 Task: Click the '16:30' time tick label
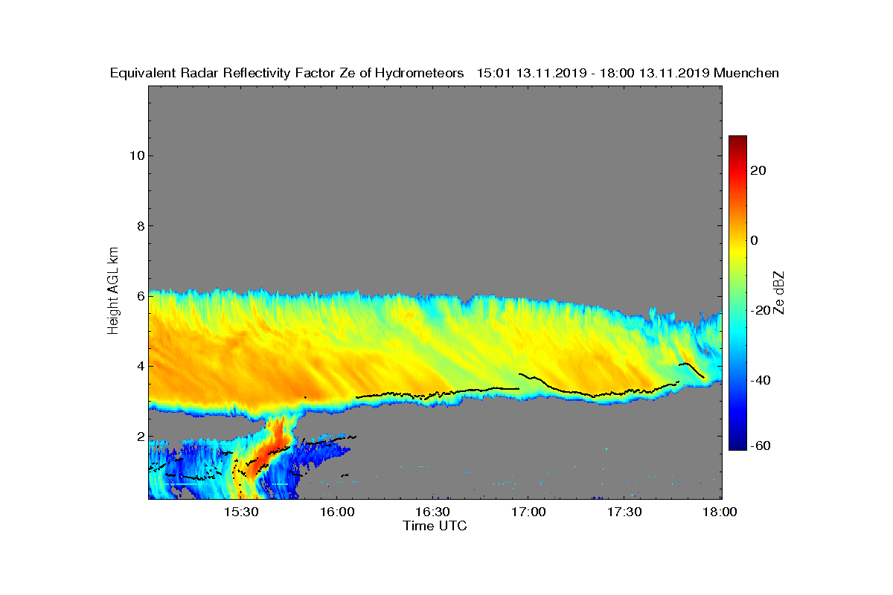433,512
